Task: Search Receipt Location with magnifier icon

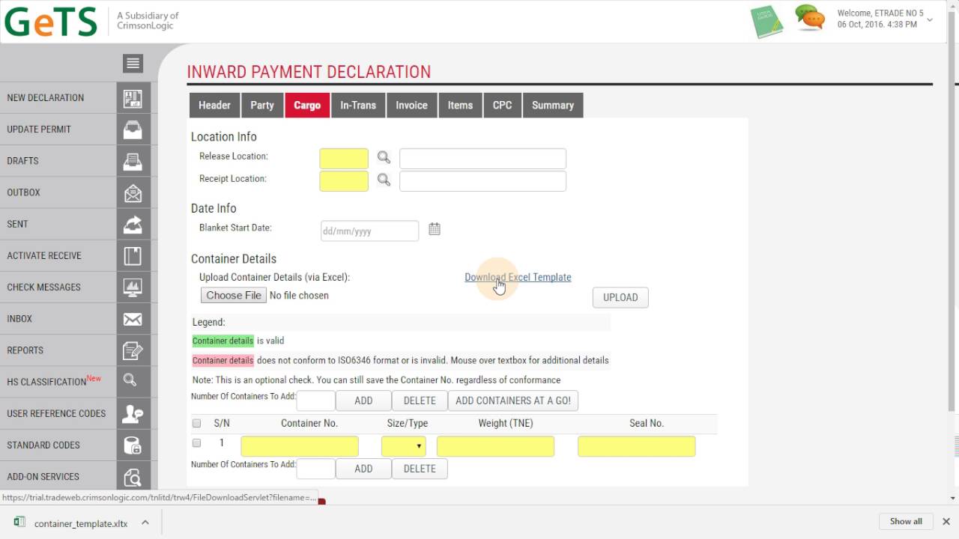Action: [x=384, y=180]
